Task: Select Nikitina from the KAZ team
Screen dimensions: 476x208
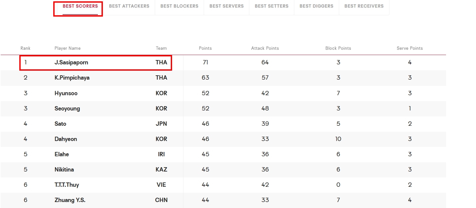Action: point(64,170)
